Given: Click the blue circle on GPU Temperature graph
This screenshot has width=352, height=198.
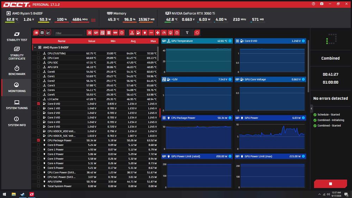Looking at the screenshot, I should 230,41.
